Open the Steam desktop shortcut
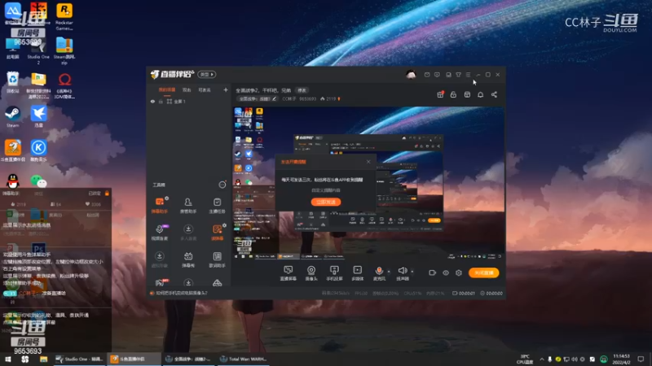 pos(12,116)
